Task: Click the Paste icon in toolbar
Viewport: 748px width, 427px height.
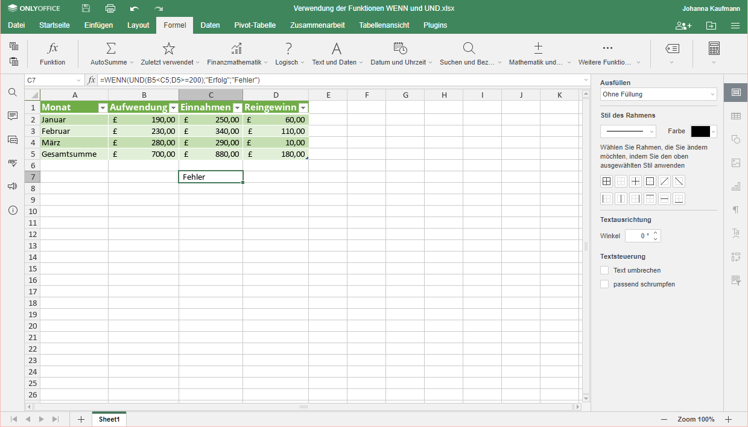Action: coord(14,61)
